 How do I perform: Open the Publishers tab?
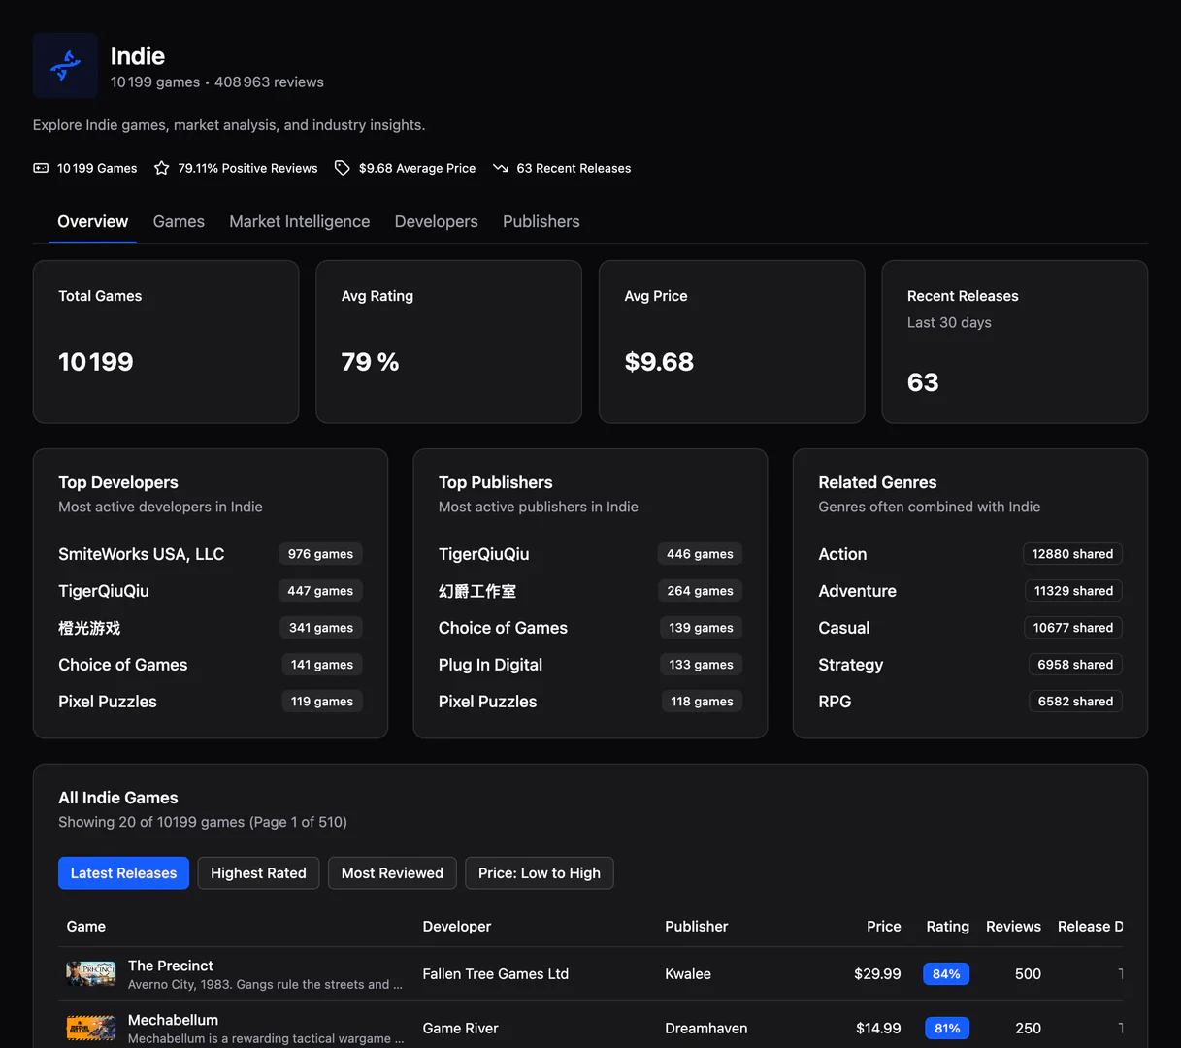(x=541, y=221)
